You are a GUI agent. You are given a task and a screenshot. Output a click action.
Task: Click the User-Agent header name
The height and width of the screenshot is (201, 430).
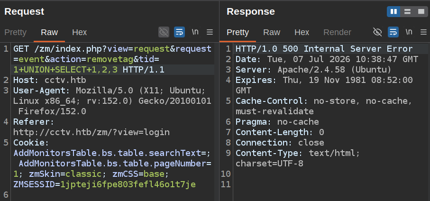click(39, 91)
